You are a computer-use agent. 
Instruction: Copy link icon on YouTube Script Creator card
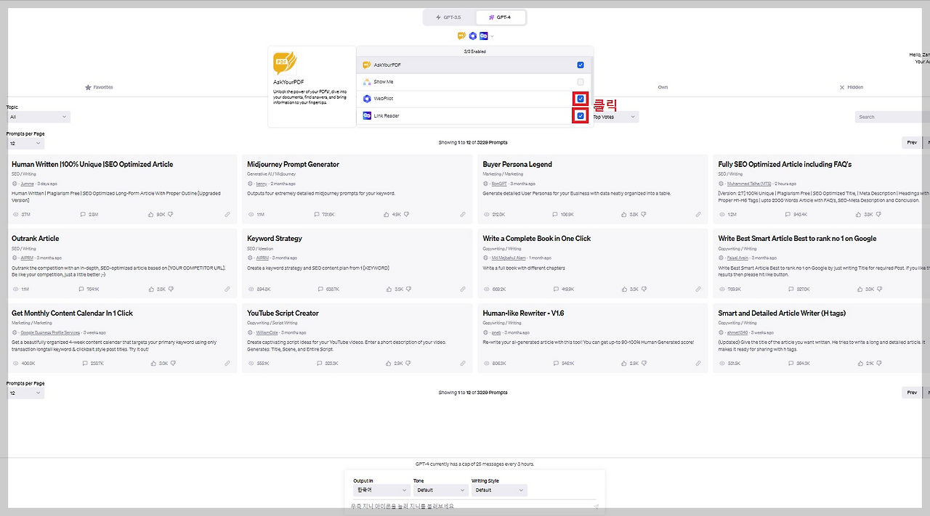coord(463,363)
